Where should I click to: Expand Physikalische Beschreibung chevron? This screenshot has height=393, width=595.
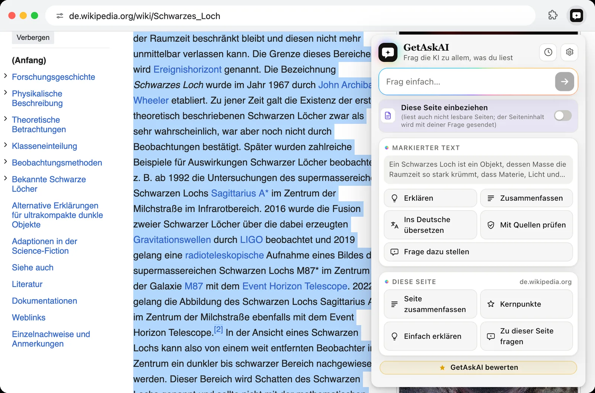tap(6, 92)
